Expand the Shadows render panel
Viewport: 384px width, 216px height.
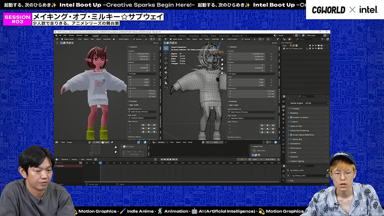click(x=294, y=157)
